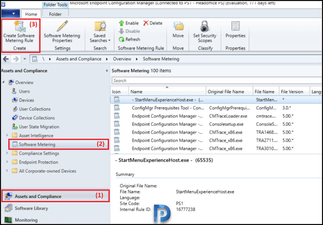Click the Monitoring workspace icon

(x=8, y=220)
